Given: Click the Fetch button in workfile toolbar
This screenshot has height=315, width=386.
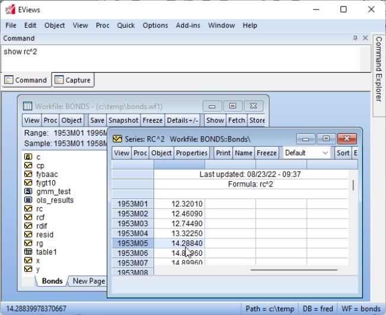Looking at the screenshot, I should coord(237,120).
